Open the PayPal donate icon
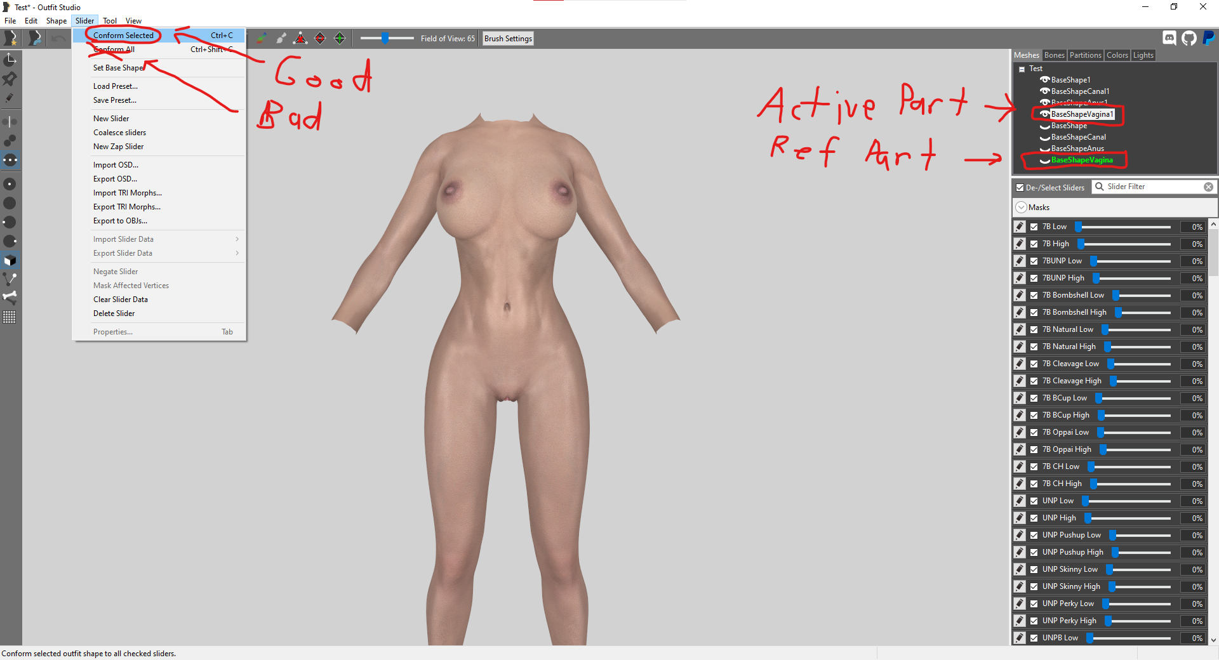 (1209, 38)
